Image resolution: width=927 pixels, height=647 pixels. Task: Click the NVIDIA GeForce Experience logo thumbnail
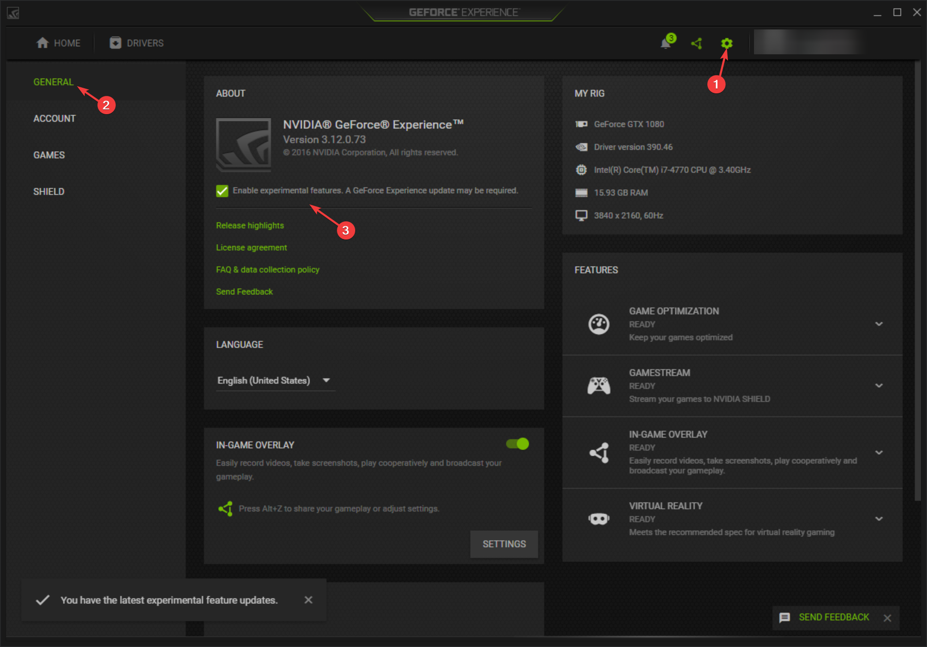coord(244,145)
